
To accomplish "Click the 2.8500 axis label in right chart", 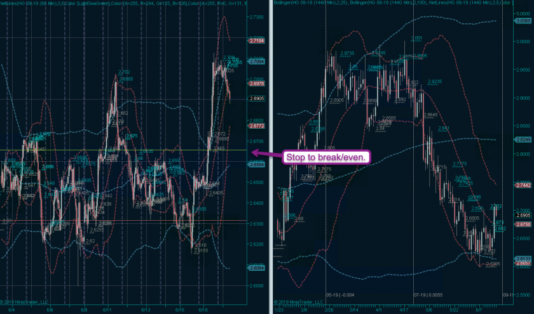I will coord(523,126).
